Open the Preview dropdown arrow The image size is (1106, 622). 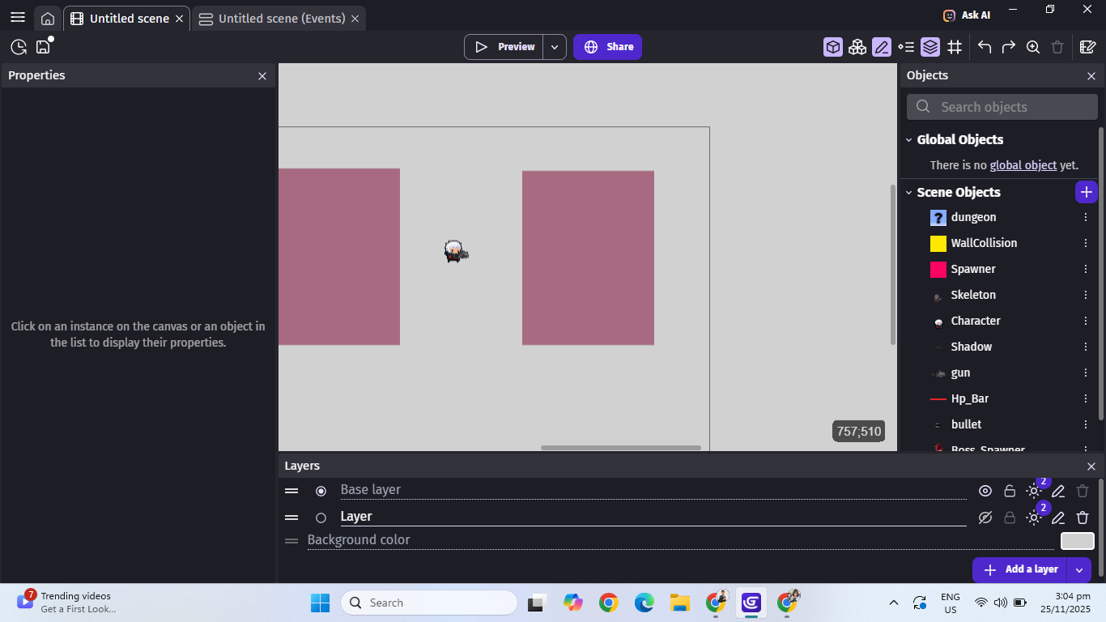[554, 47]
